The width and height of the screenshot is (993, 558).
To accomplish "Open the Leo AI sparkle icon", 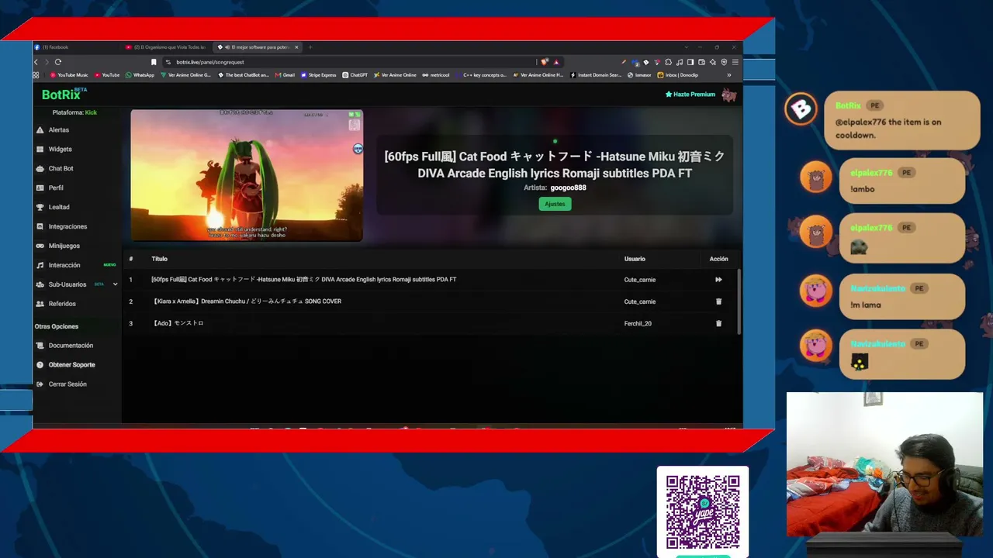I will [713, 62].
